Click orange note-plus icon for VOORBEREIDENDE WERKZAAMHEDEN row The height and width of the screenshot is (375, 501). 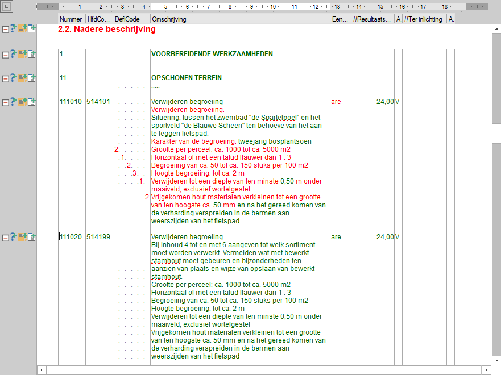[x=22, y=54]
